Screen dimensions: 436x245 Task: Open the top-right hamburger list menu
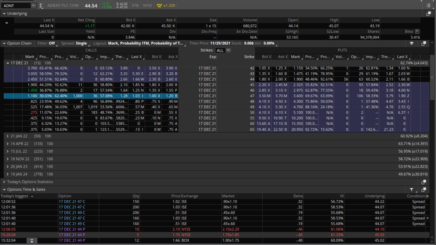[428, 5]
